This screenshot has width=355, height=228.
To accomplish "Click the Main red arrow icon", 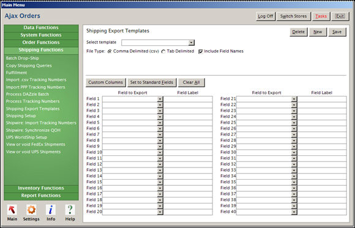I will click(x=12, y=210).
